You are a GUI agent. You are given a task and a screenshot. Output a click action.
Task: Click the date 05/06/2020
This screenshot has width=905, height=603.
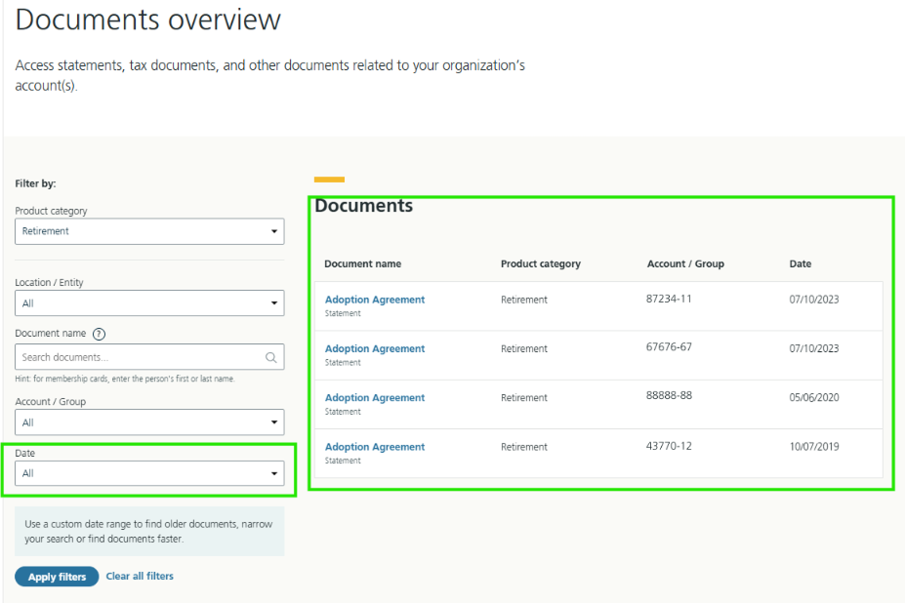814,397
